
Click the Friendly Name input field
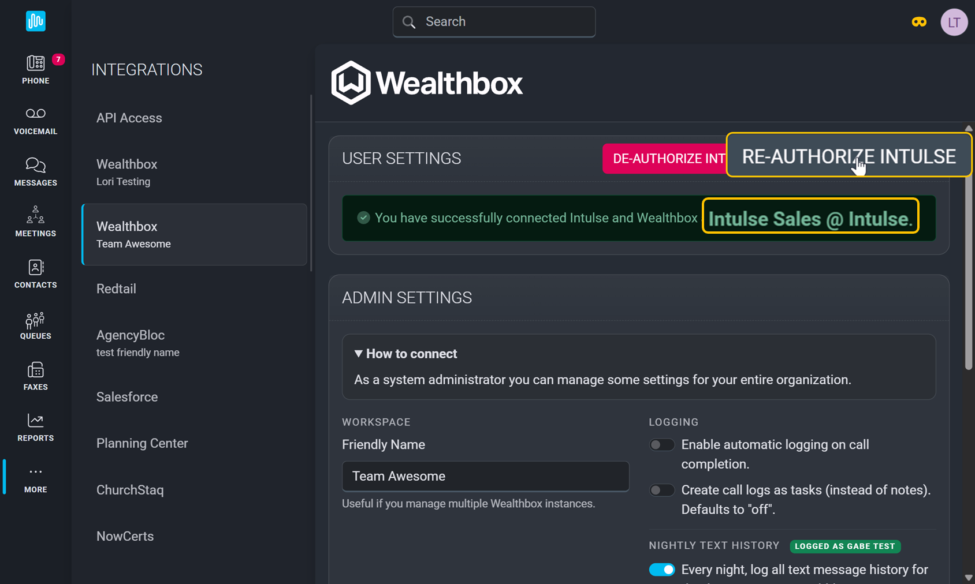pos(485,476)
